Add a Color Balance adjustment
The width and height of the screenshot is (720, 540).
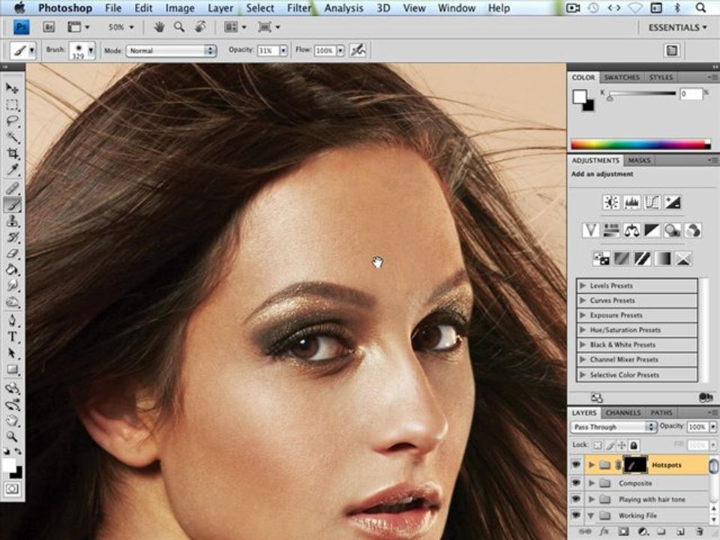point(631,230)
